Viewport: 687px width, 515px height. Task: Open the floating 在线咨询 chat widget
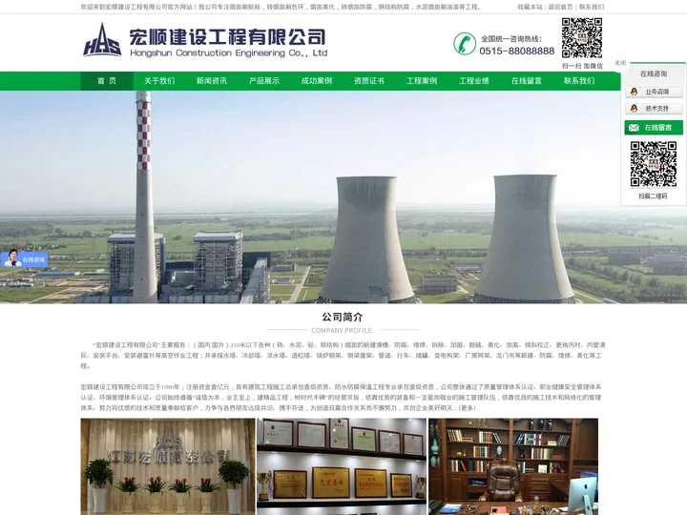25,259
